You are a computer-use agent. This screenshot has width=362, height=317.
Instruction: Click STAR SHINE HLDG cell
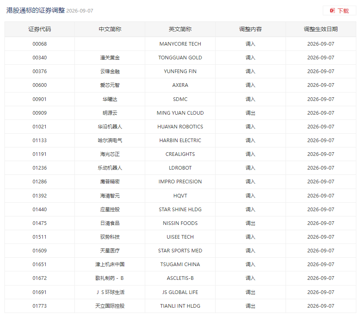[180, 209]
